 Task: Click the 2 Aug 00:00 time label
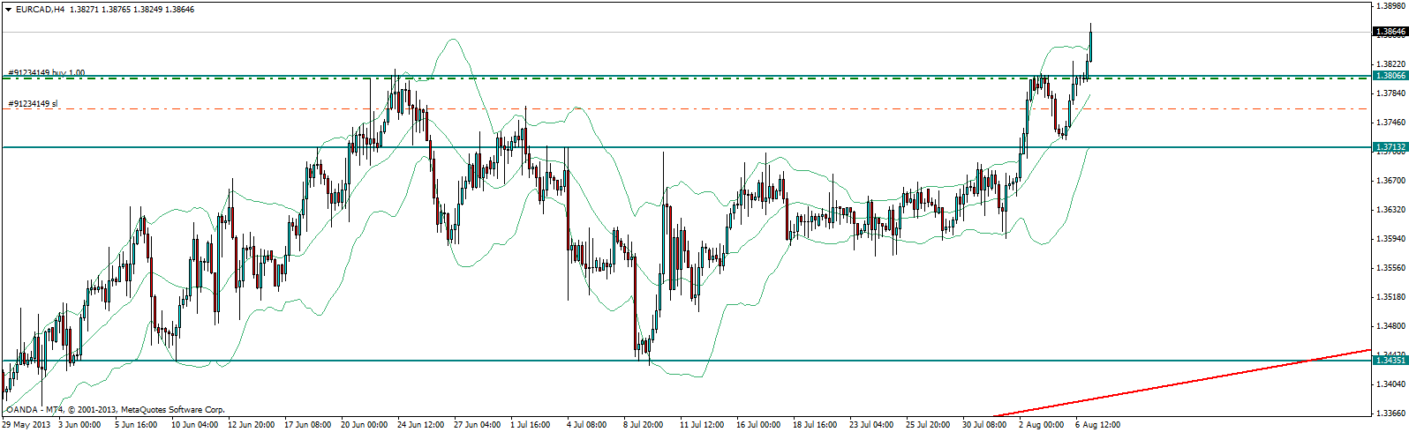point(1042,425)
